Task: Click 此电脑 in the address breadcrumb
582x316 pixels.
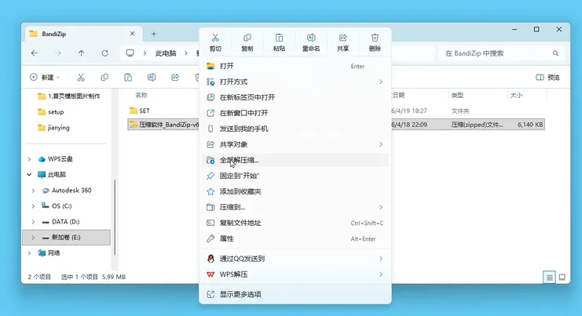Action: [x=166, y=53]
